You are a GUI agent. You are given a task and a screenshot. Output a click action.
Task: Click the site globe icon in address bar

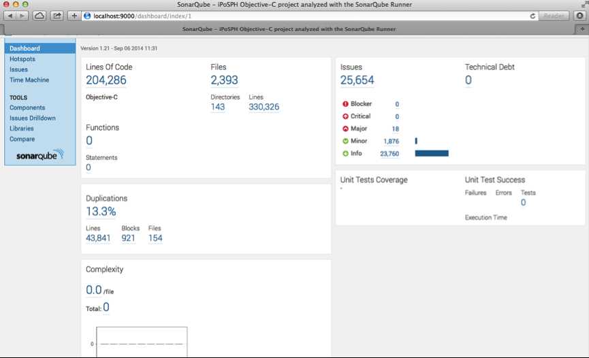pos(87,16)
